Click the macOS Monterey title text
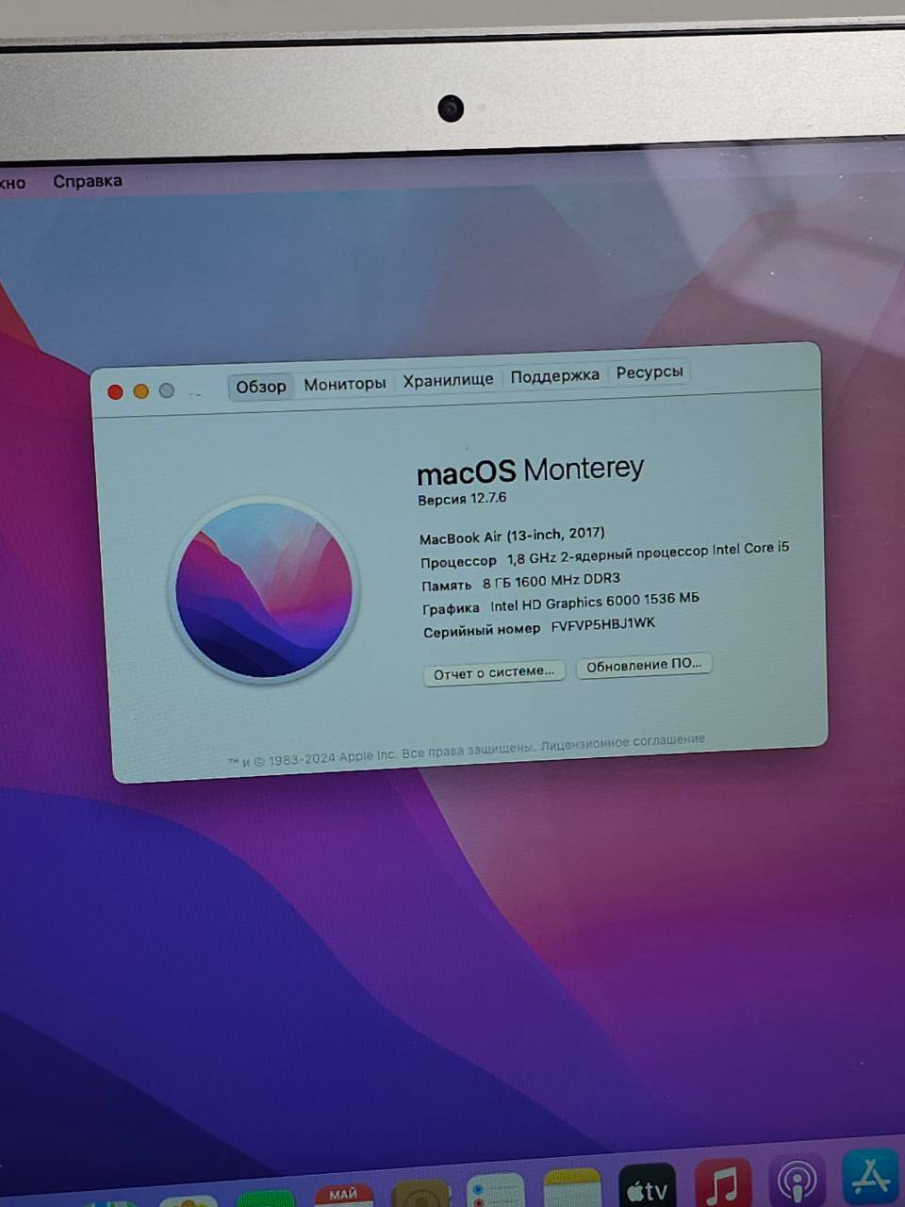The width and height of the screenshot is (905, 1207). click(x=531, y=470)
